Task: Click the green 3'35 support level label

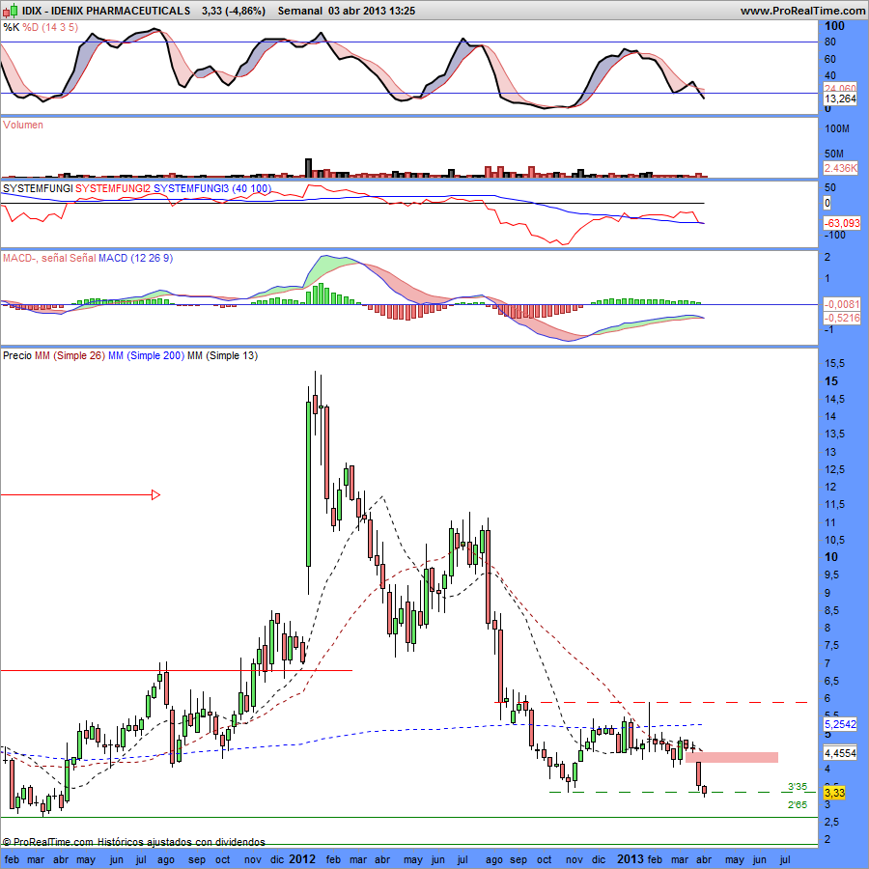Action: pyautogui.click(x=798, y=786)
